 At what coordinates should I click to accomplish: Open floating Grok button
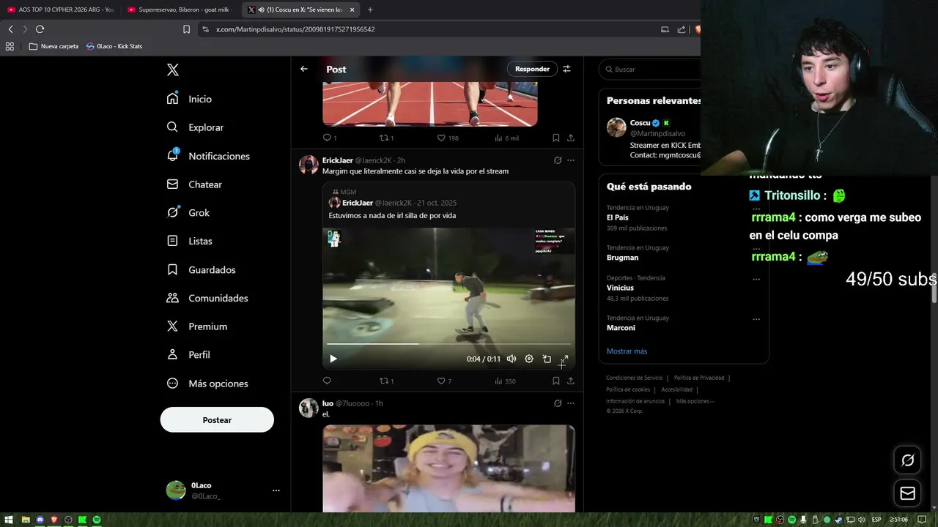coord(907,460)
